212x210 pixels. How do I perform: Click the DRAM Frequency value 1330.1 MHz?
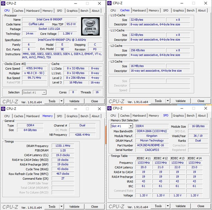[x=63, y=145]
